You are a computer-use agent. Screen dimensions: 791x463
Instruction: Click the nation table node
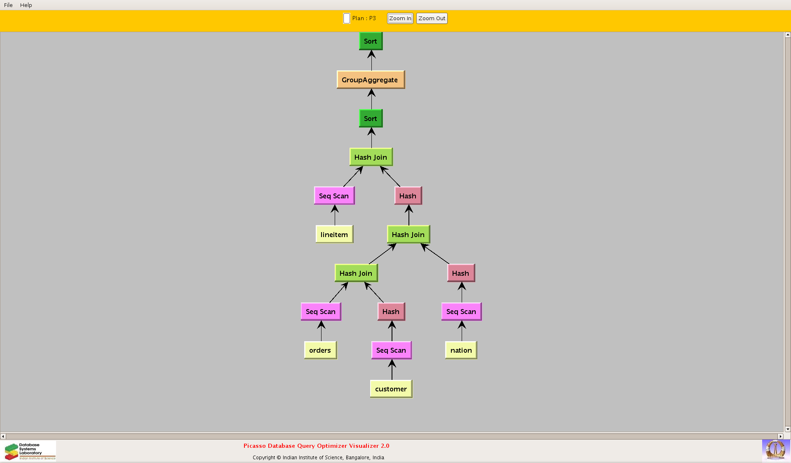tap(461, 350)
